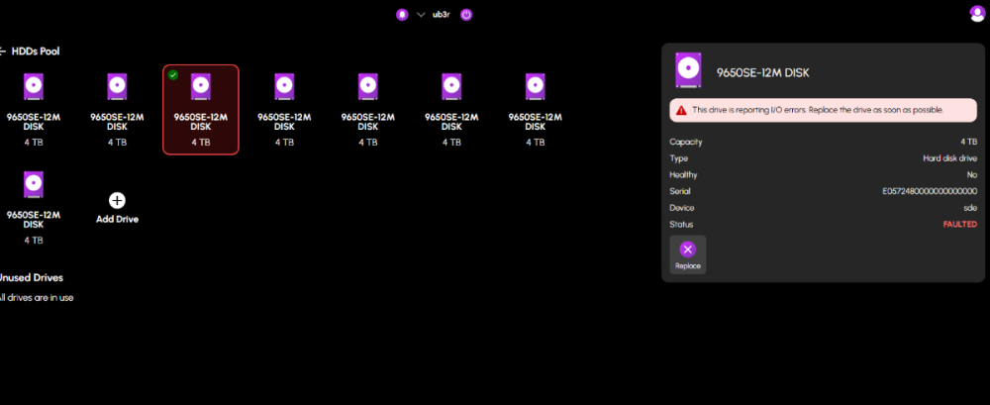This screenshot has height=405, width=990.
Task: Click the highlighted faulted disk tile
Action: (x=201, y=110)
